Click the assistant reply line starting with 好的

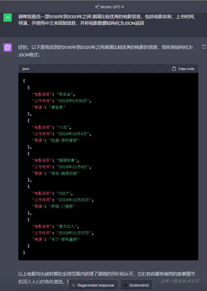pos(105,51)
